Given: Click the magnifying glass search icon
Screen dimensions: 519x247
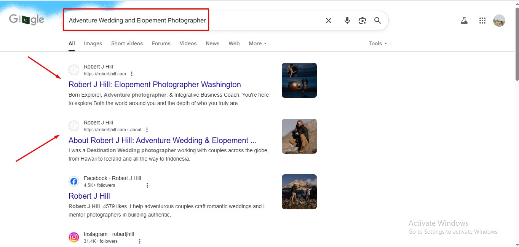Looking at the screenshot, I should 377,21.
